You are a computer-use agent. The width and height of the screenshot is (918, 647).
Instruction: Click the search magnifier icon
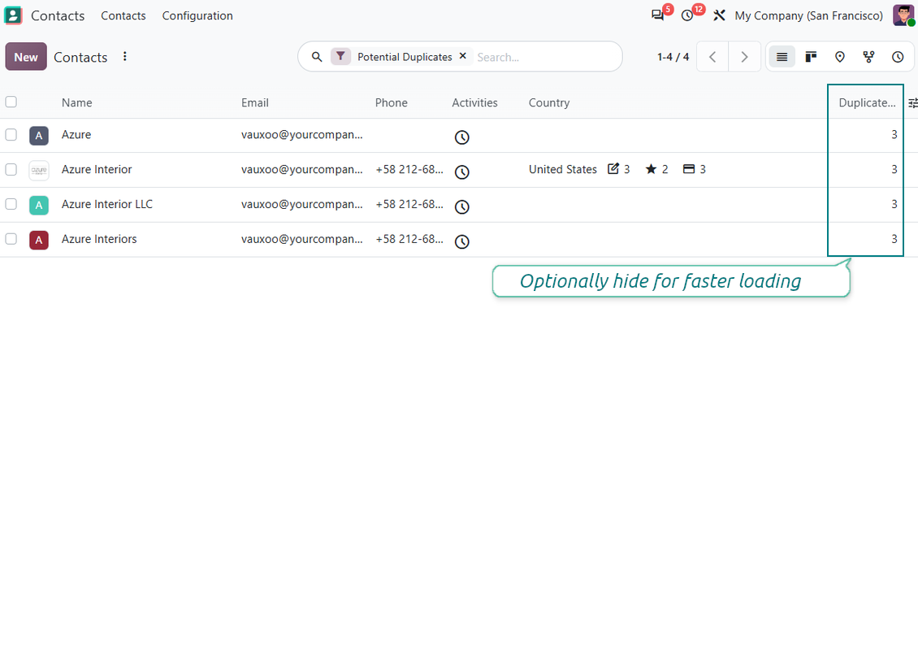(x=317, y=57)
